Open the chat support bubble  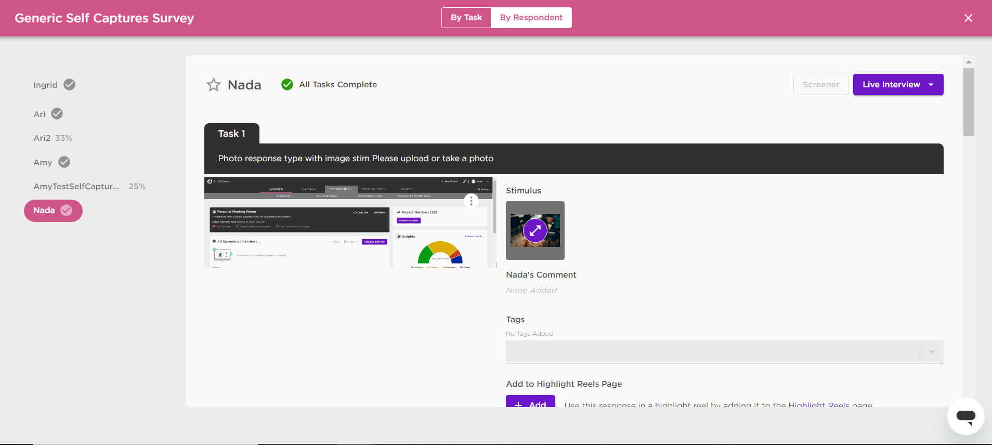[965, 416]
